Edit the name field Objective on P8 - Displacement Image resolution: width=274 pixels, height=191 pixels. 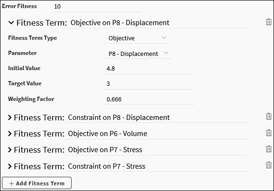point(159,23)
